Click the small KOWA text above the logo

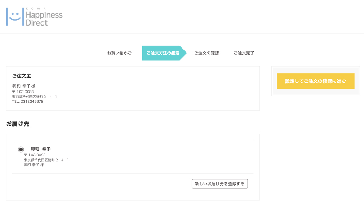click(x=36, y=9)
